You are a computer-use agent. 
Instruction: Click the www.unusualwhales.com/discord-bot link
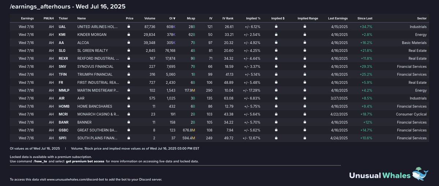(x=75, y=179)
